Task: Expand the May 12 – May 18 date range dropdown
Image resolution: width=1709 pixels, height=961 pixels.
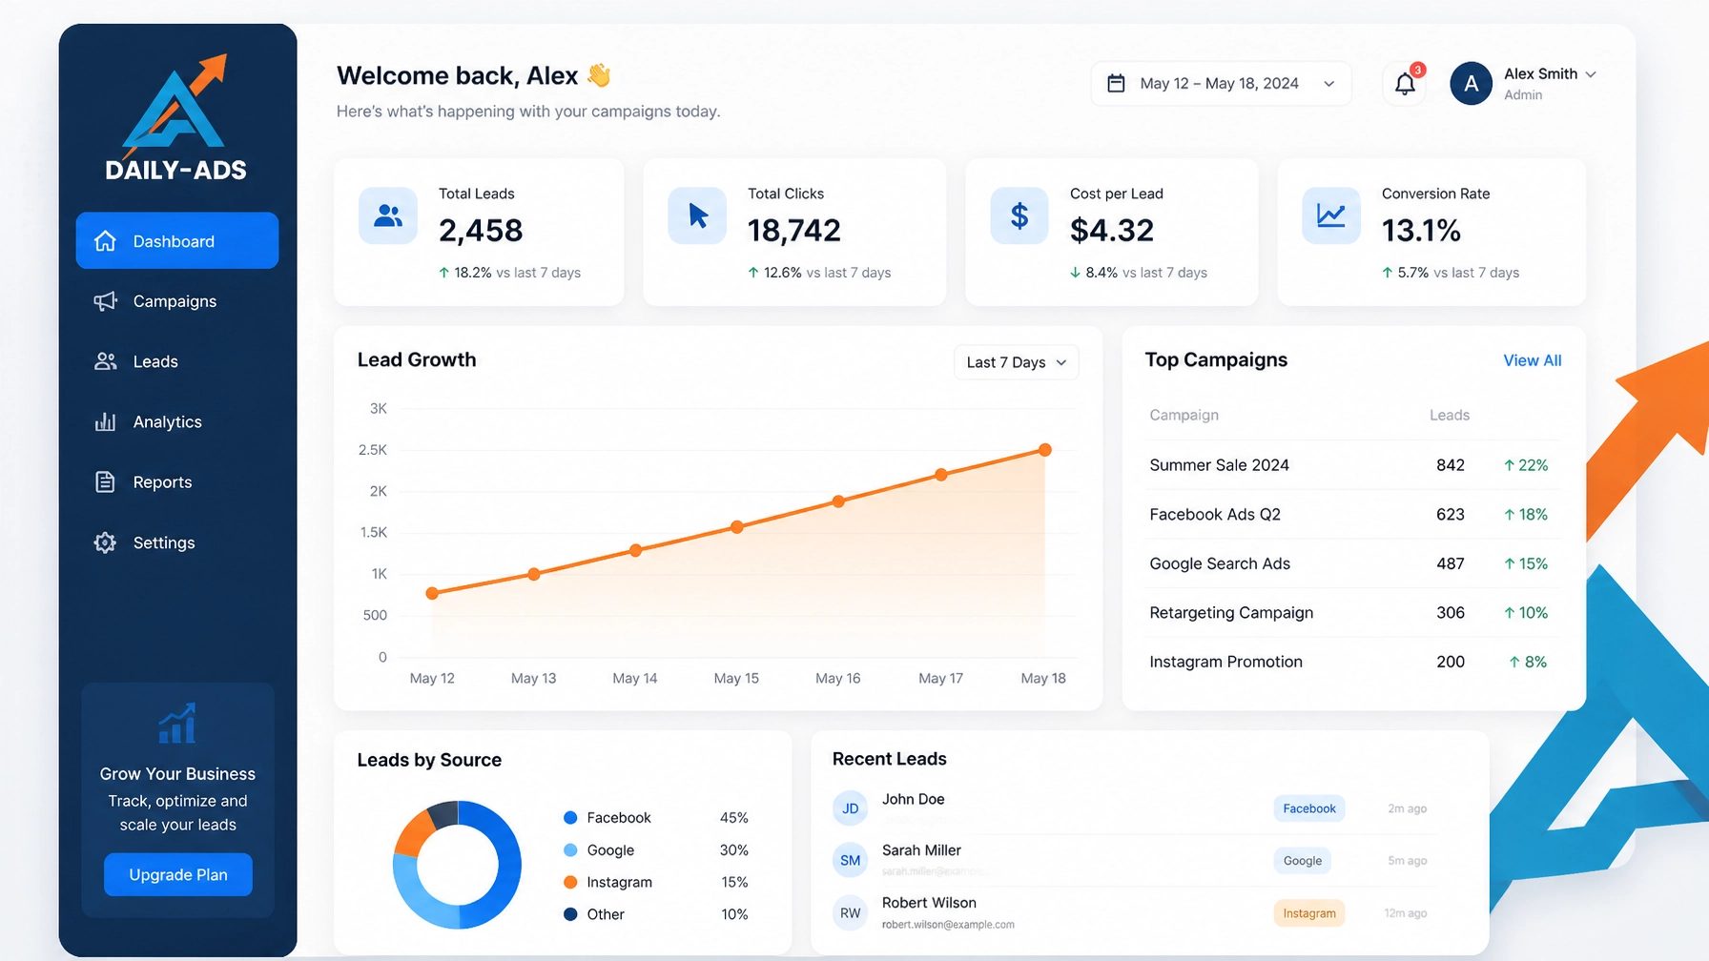Action: [1221, 84]
